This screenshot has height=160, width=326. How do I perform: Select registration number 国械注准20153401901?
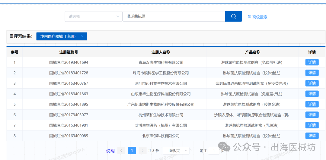(x=69, y=125)
